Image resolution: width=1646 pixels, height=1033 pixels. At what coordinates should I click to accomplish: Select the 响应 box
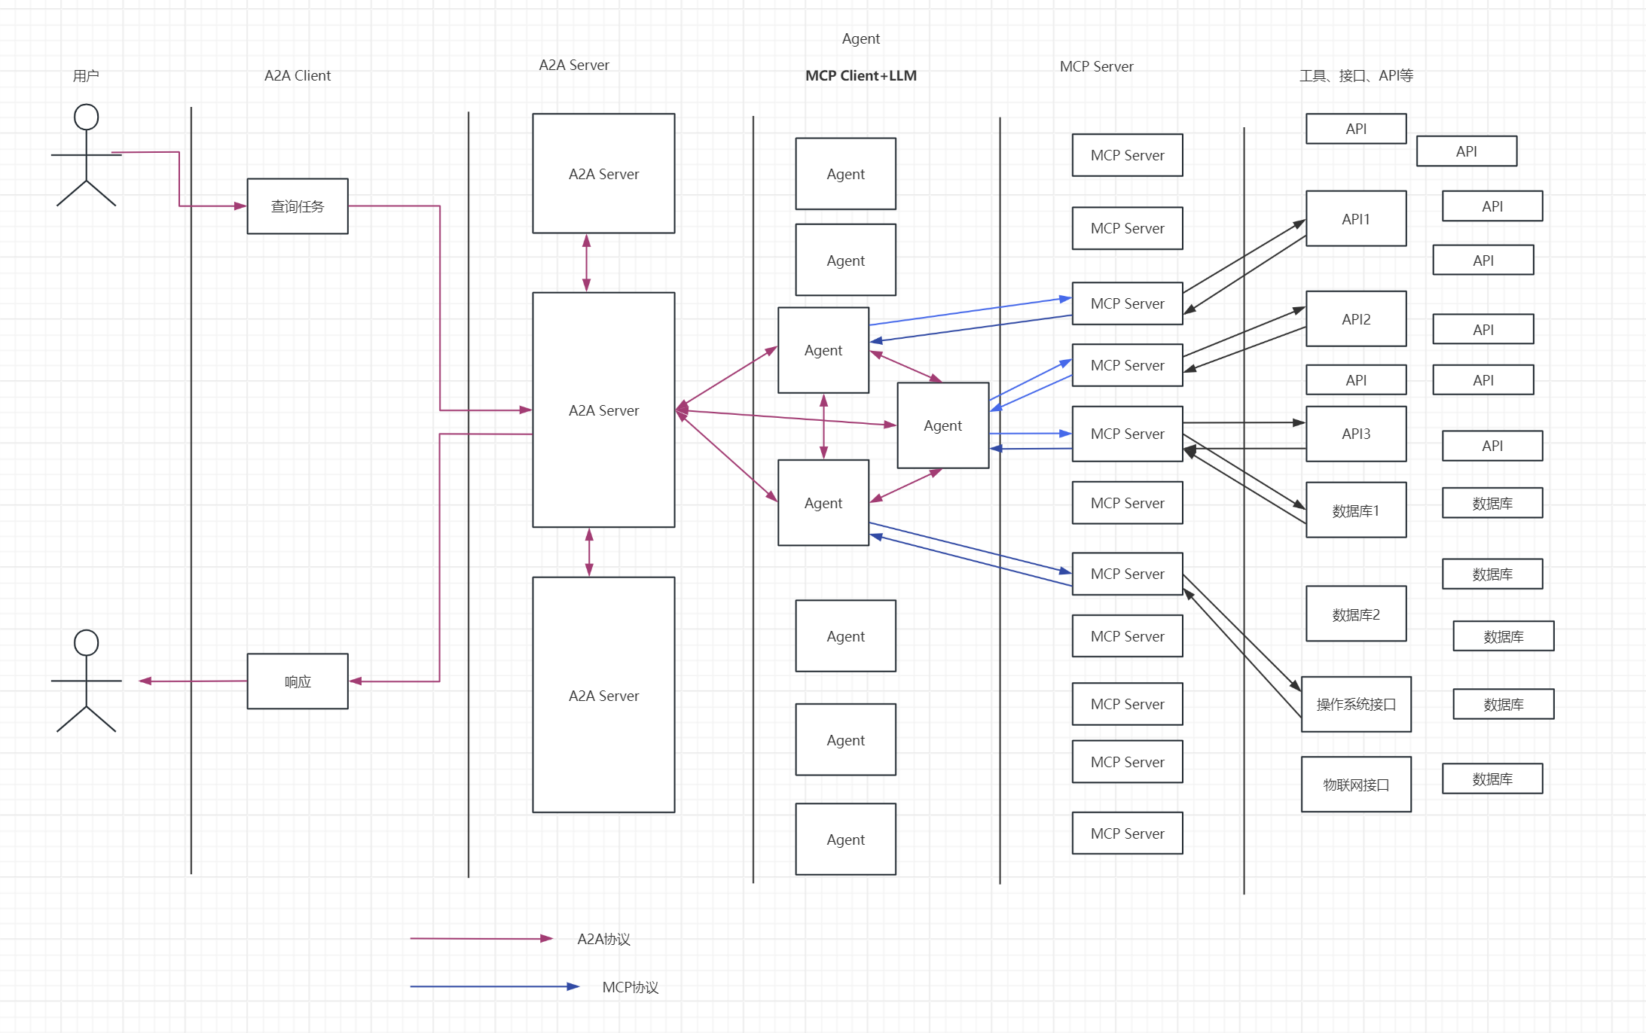298,681
